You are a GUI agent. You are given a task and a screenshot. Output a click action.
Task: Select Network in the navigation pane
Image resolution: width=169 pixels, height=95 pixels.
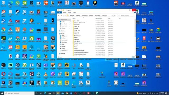click(x=63, y=53)
